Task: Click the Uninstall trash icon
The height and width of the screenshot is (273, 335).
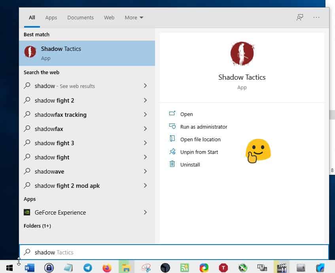Action: tap(172, 164)
